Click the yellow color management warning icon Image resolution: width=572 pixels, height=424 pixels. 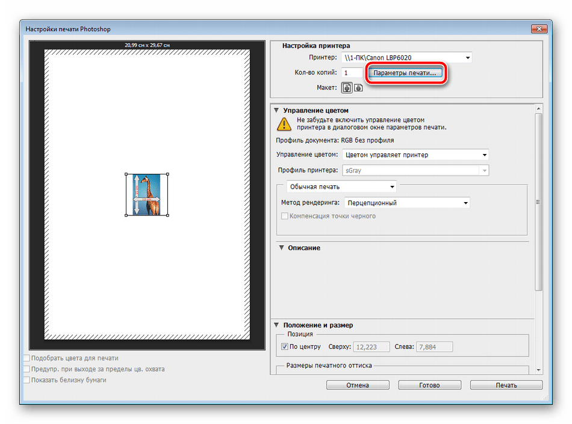tap(283, 124)
